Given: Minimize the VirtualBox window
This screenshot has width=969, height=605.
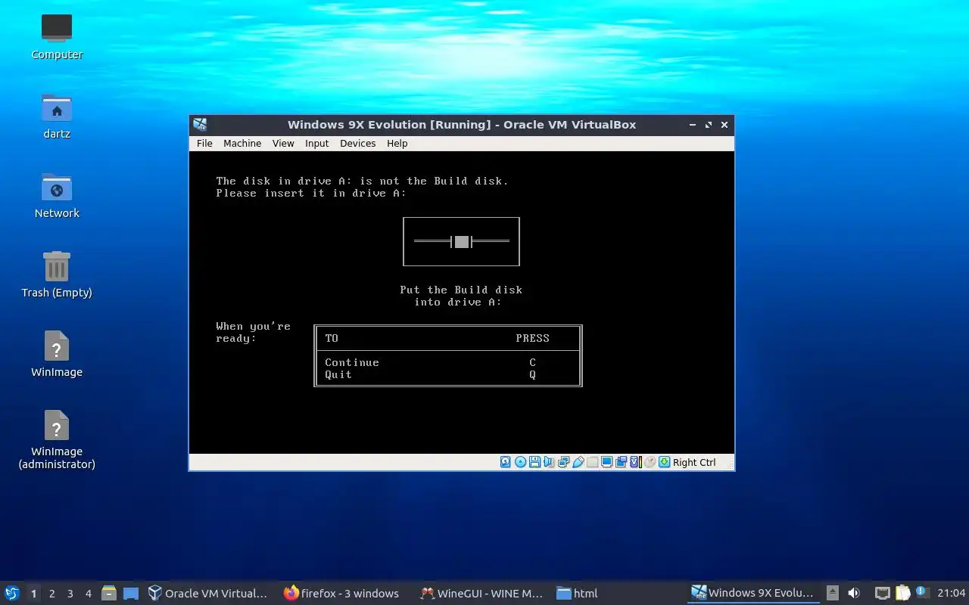Looking at the screenshot, I should tap(693, 125).
